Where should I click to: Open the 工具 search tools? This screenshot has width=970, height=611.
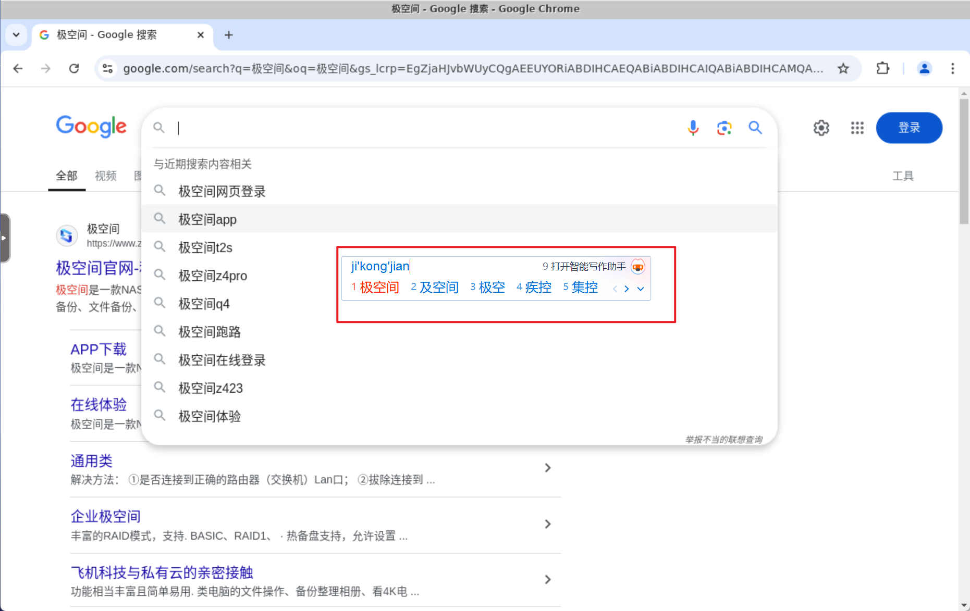[x=903, y=176]
